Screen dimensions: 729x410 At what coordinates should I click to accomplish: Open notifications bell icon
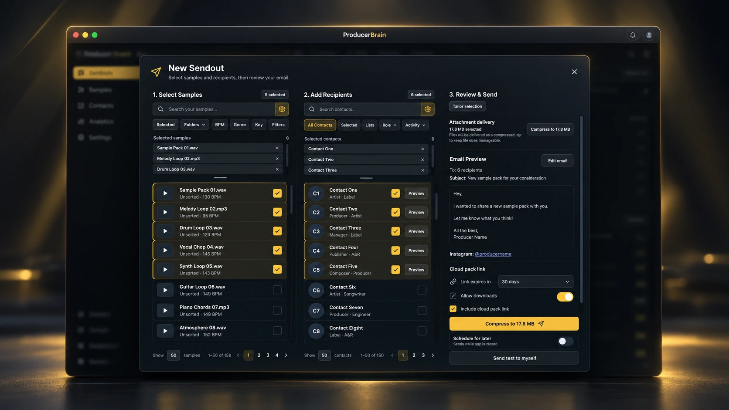[x=633, y=35]
